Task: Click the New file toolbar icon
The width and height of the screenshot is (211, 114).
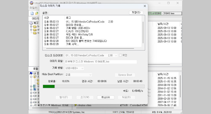Action: tap(32, 13)
